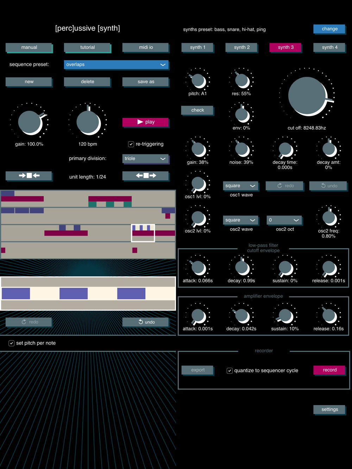Click the synth gain 38% knob

[x=198, y=149]
